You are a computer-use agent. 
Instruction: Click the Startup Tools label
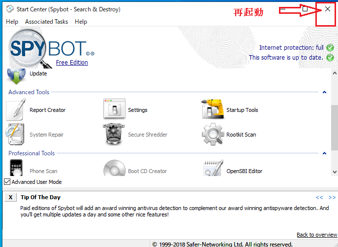[x=242, y=110]
